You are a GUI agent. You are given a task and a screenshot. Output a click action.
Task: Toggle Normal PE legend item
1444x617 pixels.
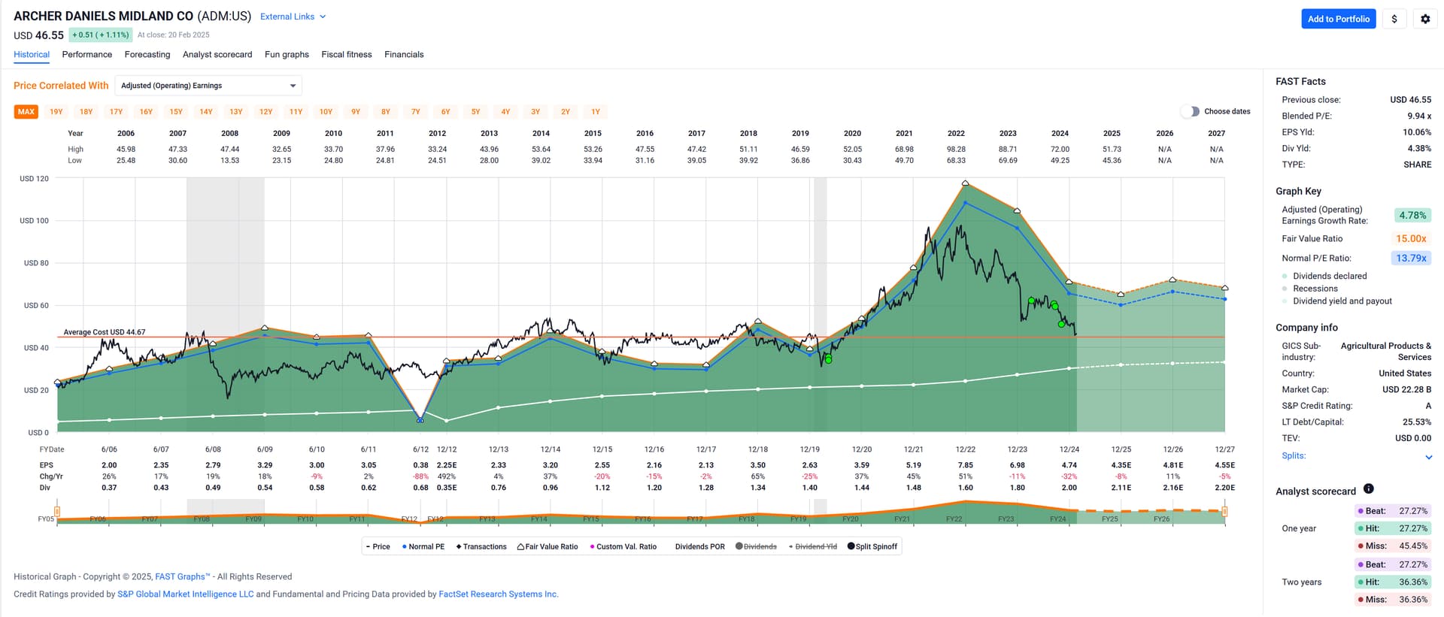423,546
